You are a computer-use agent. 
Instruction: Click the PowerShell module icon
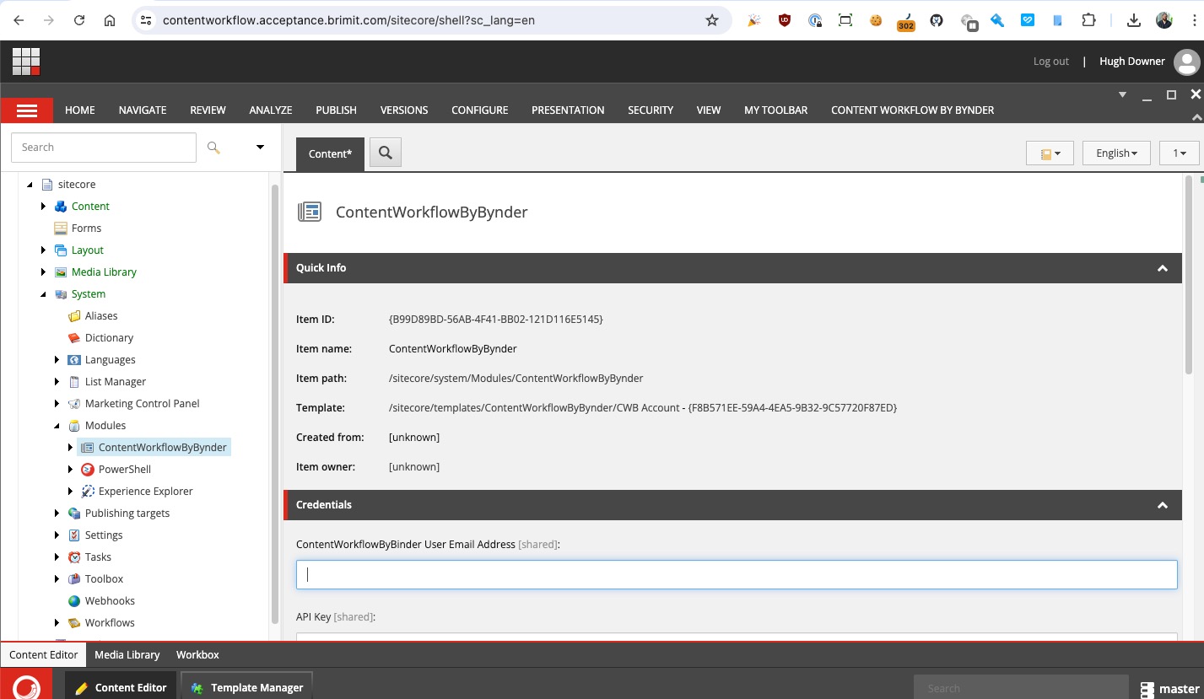[88, 470]
